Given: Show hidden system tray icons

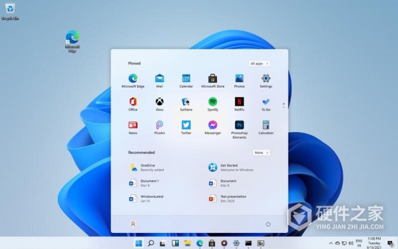Looking at the screenshot, I should [330, 243].
